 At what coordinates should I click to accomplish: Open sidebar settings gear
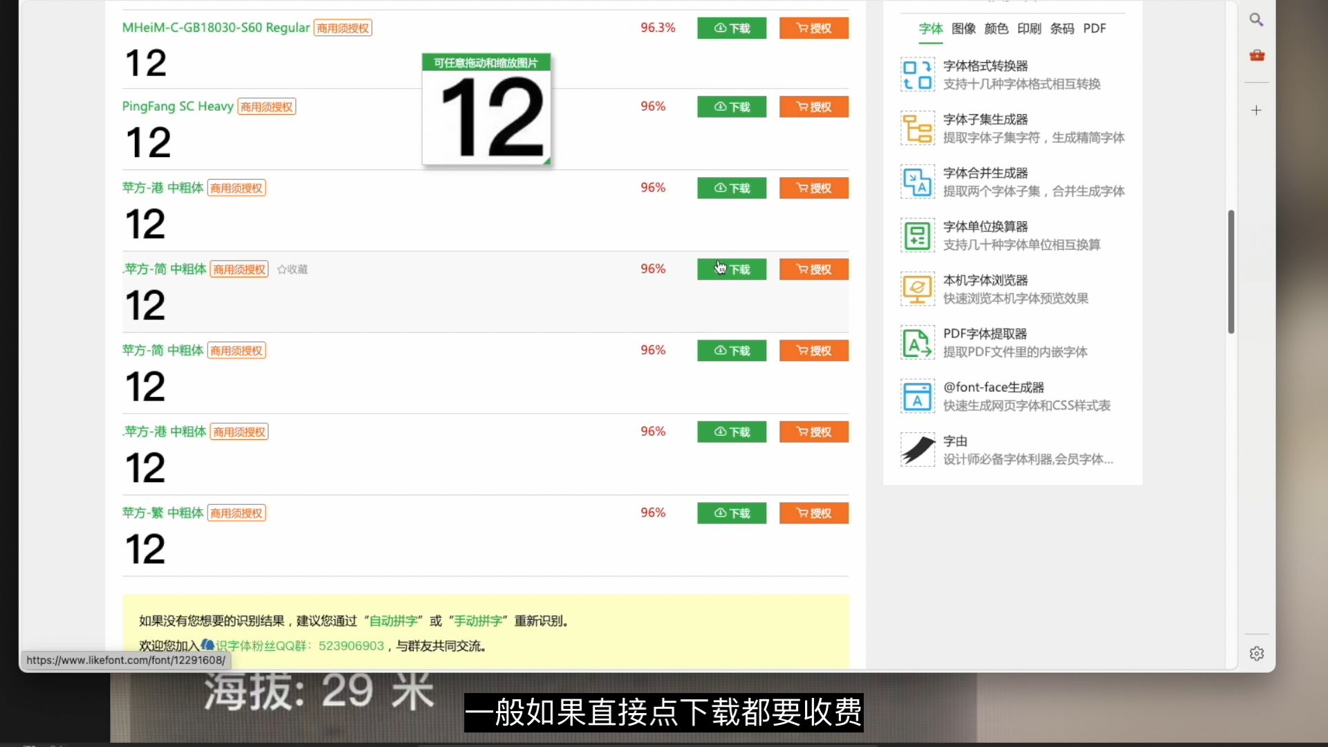coord(1257,654)
